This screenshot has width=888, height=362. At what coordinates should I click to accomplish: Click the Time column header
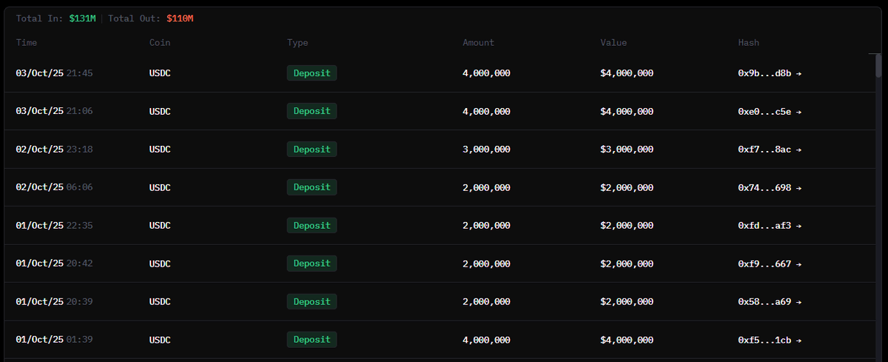(27, 43)
